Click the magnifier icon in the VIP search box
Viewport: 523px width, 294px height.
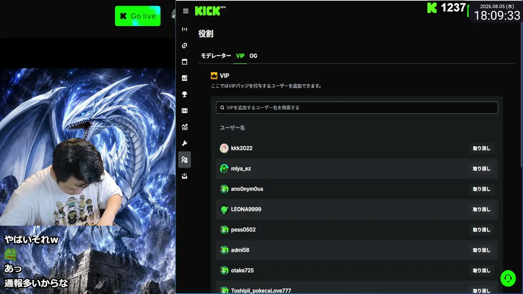coord(222,108)
